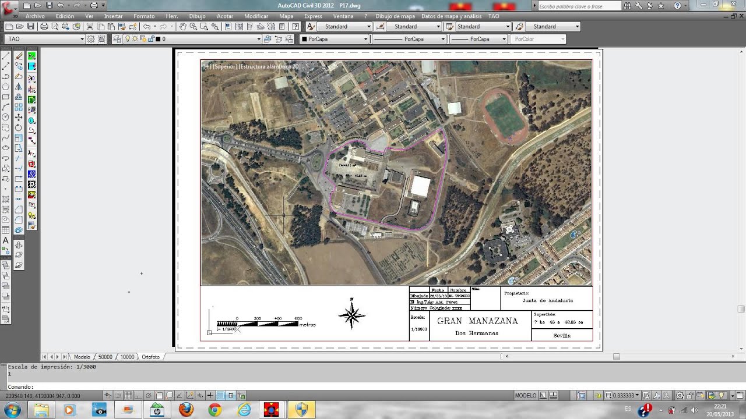Open Firefox from the Windows taskbar
The image size is (746, 419).
tap(186, 410)
